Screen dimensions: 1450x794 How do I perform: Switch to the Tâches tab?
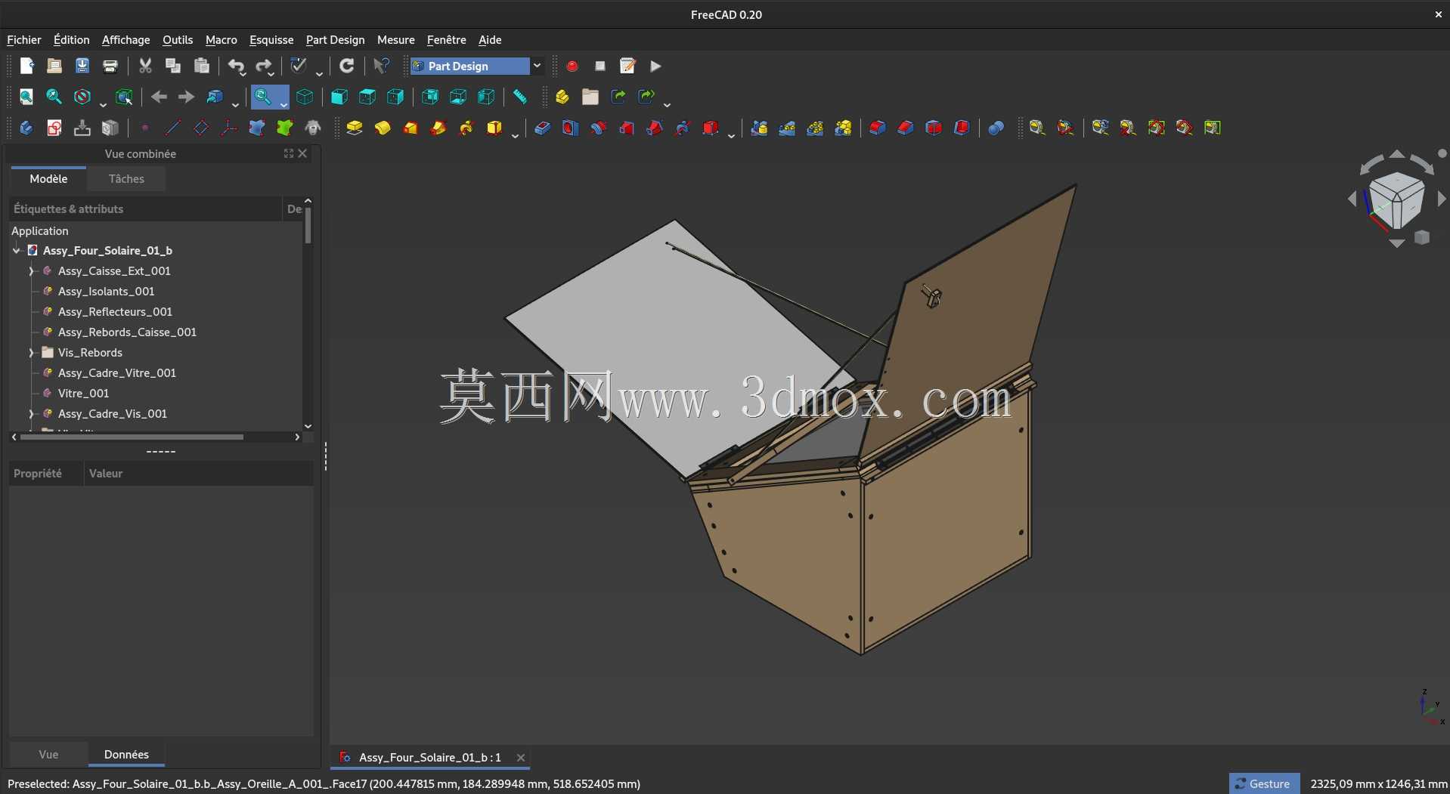point(126,179)
